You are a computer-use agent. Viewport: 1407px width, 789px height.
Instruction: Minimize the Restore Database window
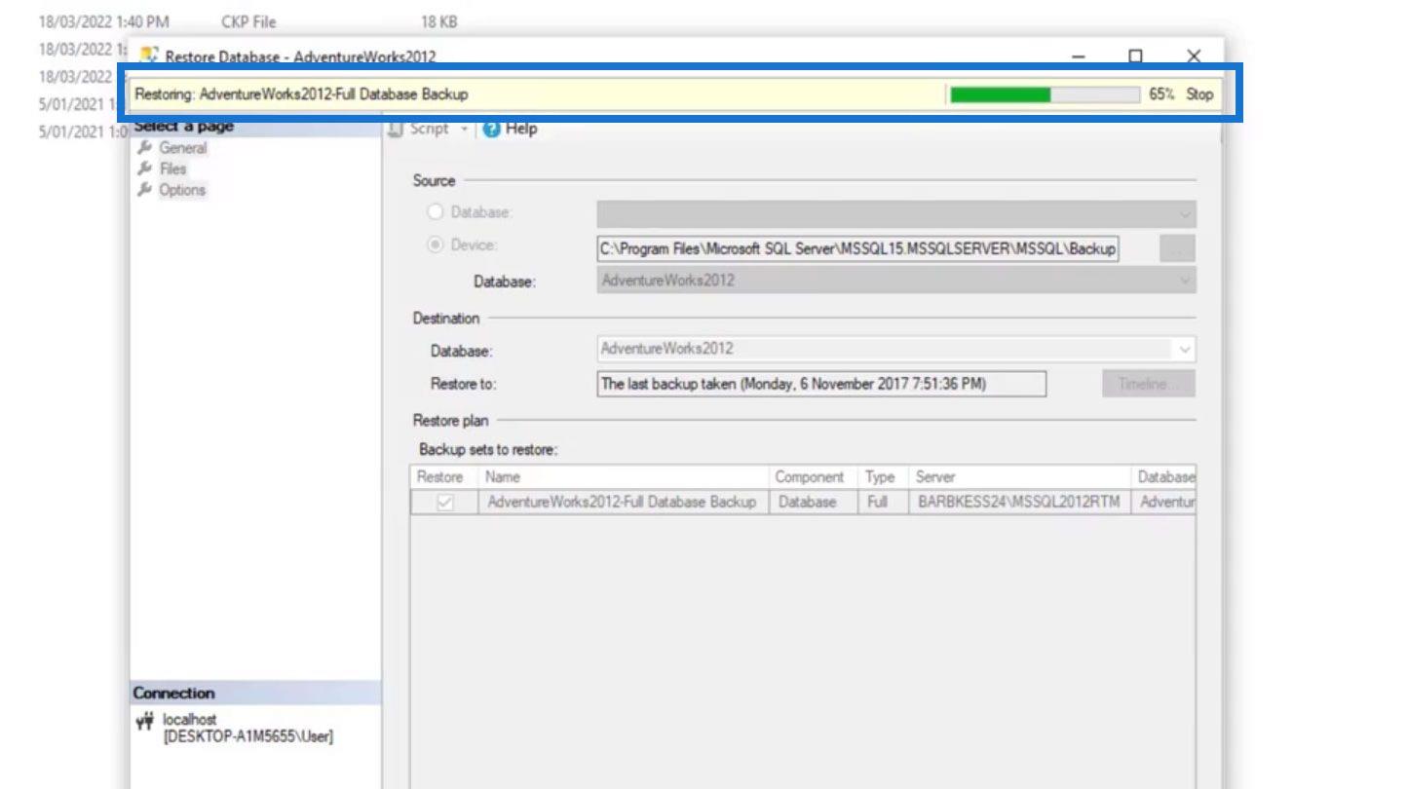tap(1079, 56)
